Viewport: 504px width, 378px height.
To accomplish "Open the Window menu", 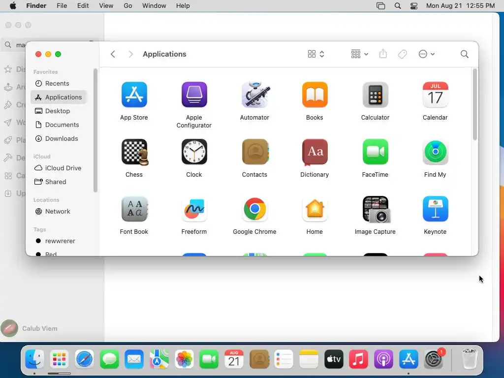I will click(154, 6).
